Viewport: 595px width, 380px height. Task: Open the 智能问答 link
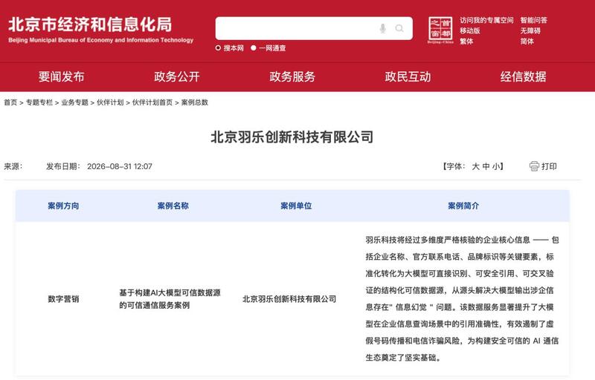click(x=533, y=20)
